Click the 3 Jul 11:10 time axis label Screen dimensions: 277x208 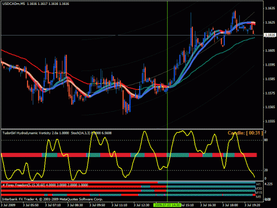pyautogui.click(x=119, y=205)
